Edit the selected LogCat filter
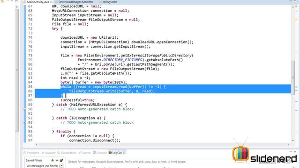The height and width of the screenshot is (168, 300). tap(61, 161)
